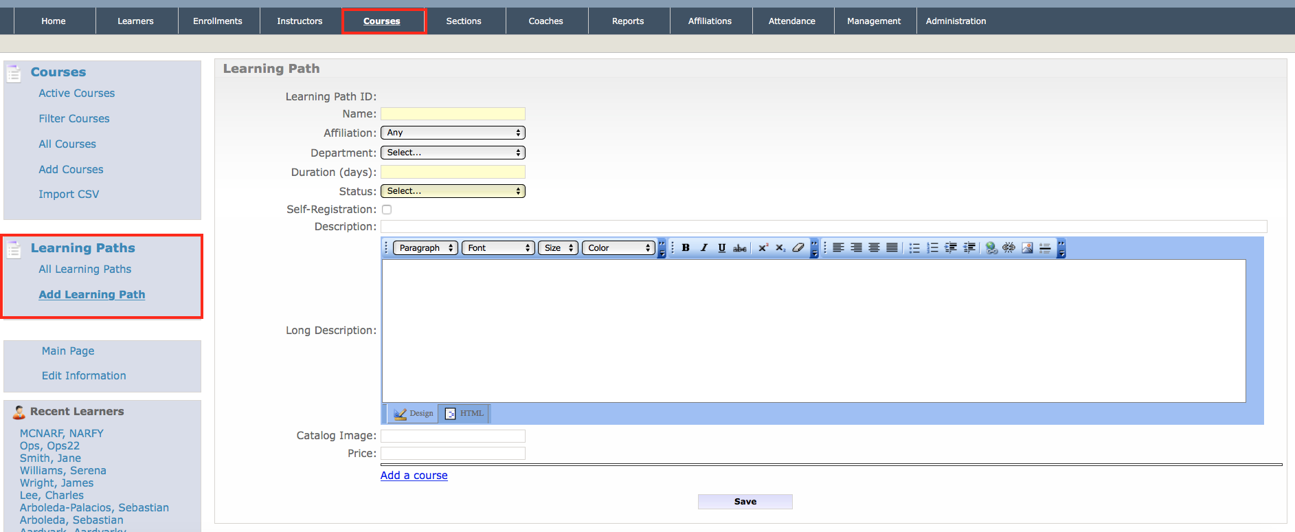Open the Affiliation dropdown
Viewport: 1295px width, 532px height.
point(453,133)
